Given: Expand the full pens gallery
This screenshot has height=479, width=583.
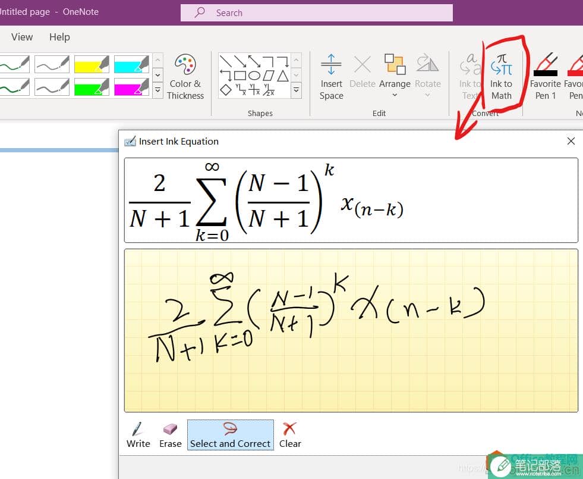Looking at the screenshot, I should click(157, 90).
